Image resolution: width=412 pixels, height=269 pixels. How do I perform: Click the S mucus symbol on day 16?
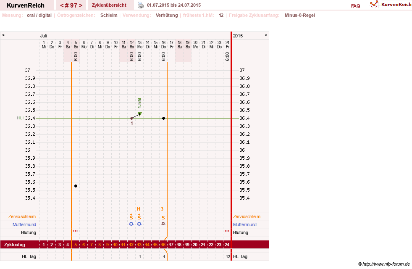coord(163,218)
